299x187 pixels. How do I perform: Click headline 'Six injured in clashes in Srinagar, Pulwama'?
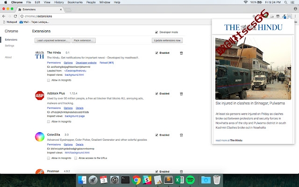click(250, 103)
